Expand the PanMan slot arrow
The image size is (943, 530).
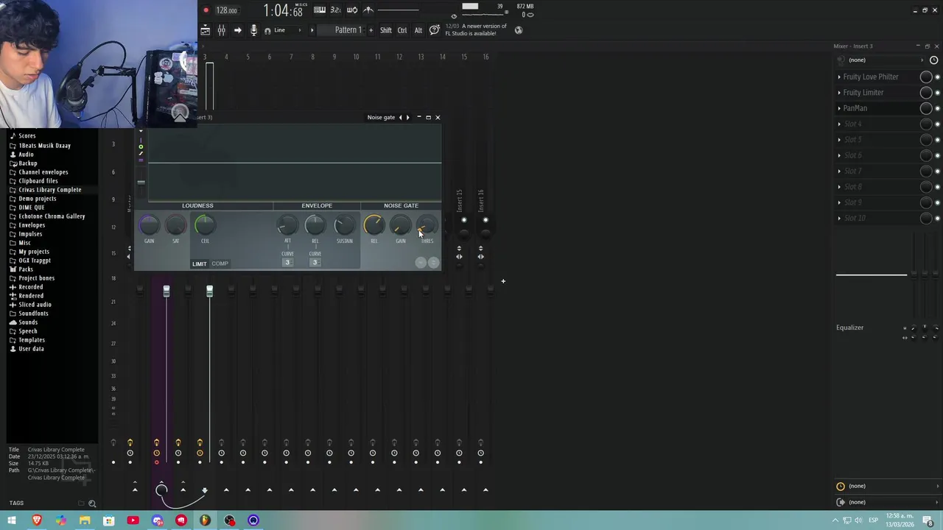(839, 108)
